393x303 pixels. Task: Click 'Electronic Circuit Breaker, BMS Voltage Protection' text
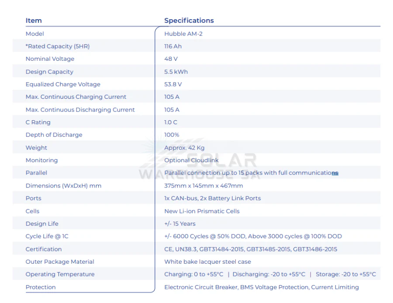pos(237,287)
